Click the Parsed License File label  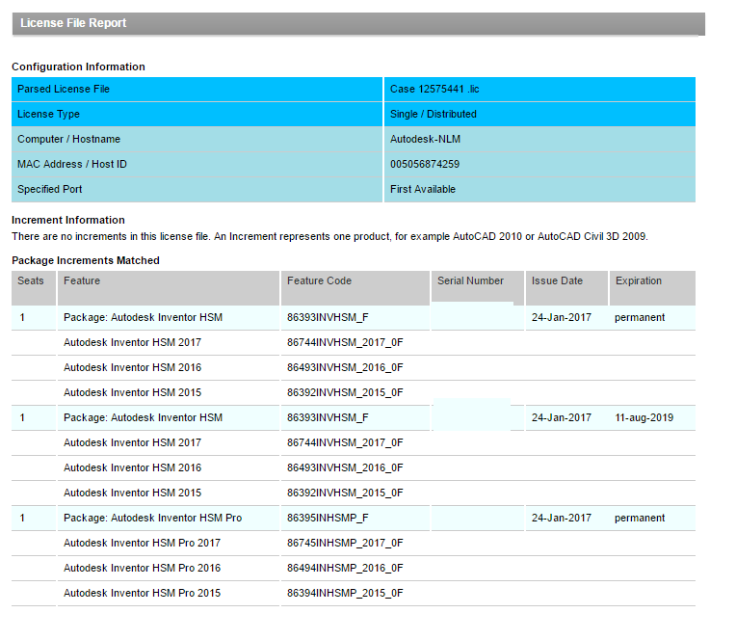[x=64, y=89]
